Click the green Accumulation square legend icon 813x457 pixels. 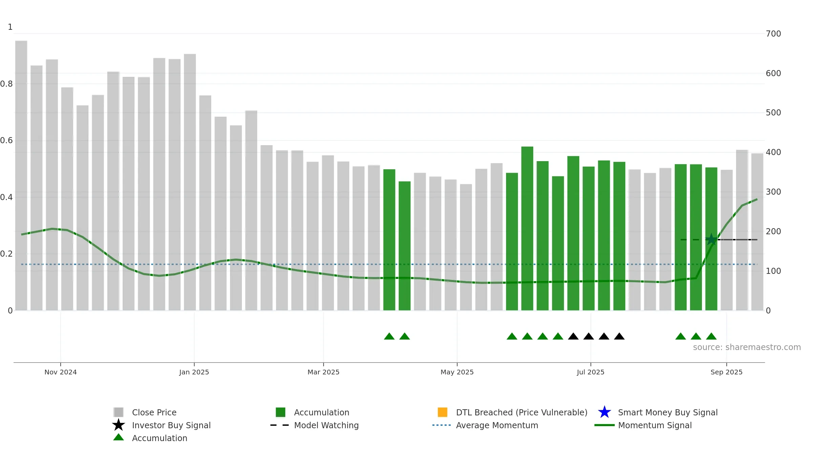280,412
